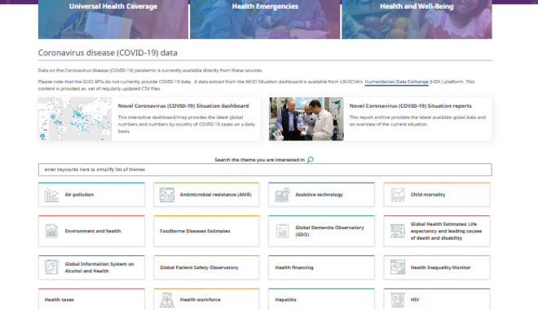Click the Environment and health icon
This screenshot has width=538, height=310.
pos(51,231)
